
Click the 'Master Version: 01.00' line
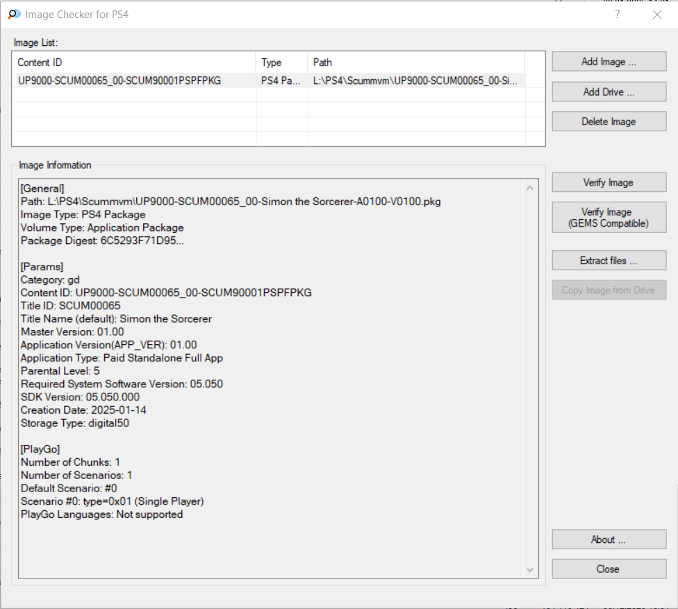coord(72,332)
